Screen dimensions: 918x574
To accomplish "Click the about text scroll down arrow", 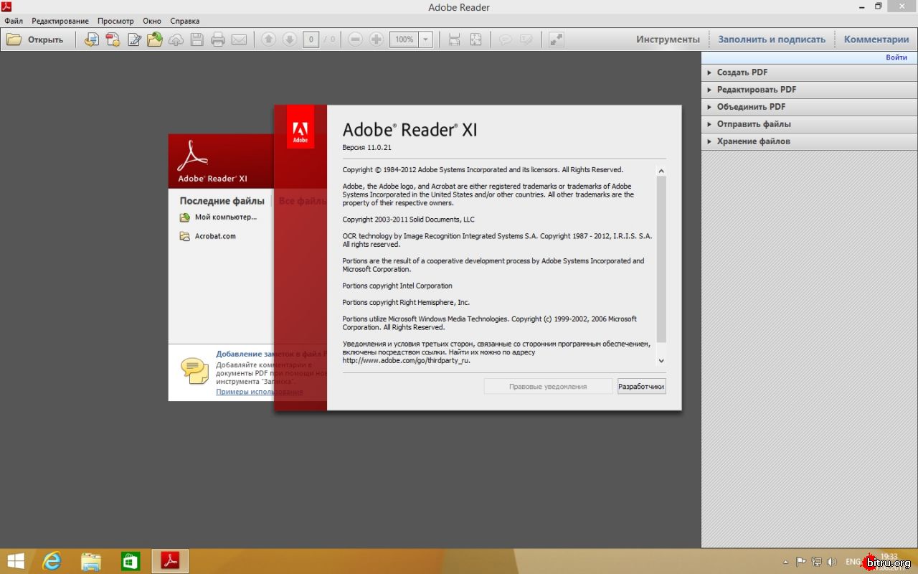I will pyautogui.click(x=661, y=361).
